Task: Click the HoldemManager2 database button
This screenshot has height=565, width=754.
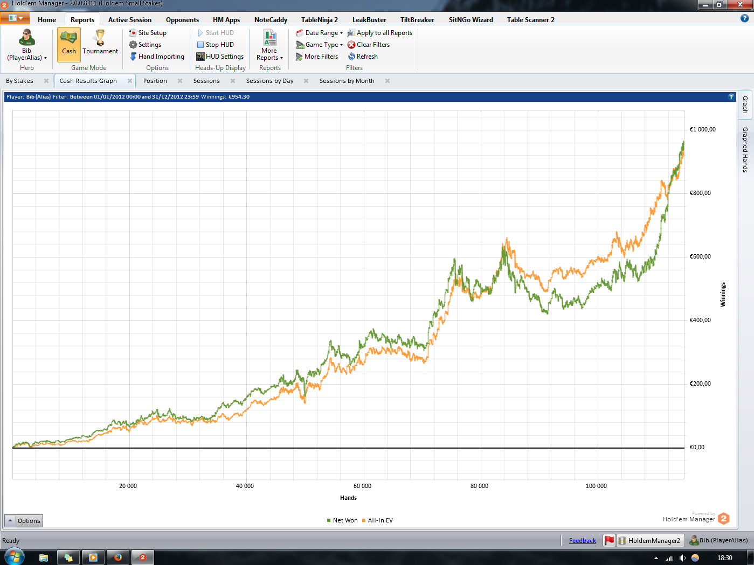Action: tap(650, 540)
